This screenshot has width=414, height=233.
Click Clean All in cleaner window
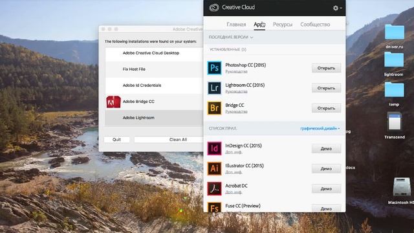tap(169, 140)
